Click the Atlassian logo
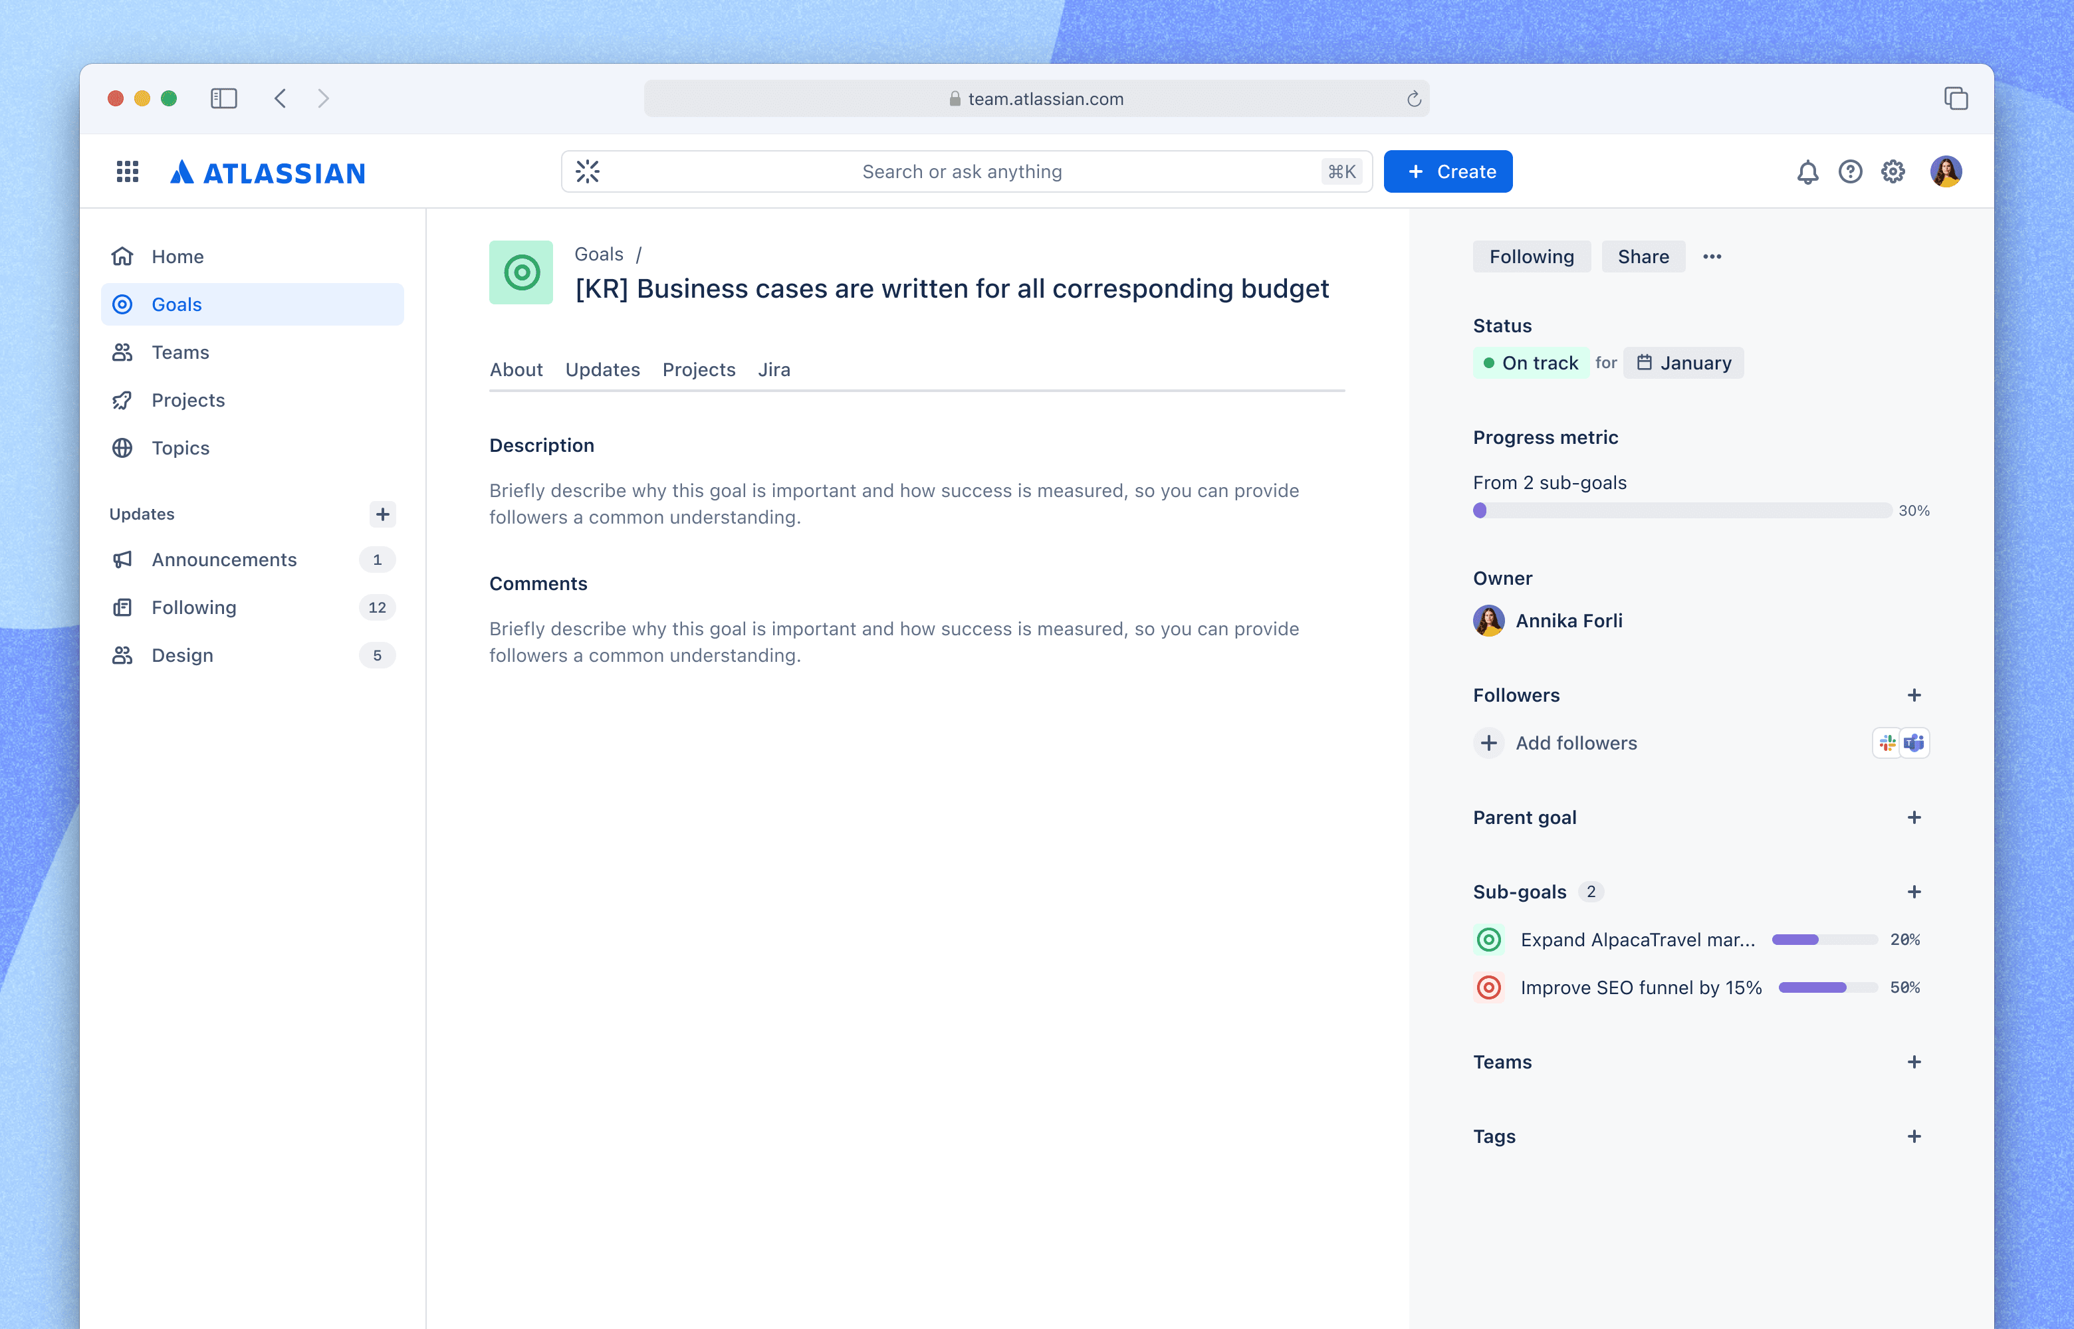 267,173
